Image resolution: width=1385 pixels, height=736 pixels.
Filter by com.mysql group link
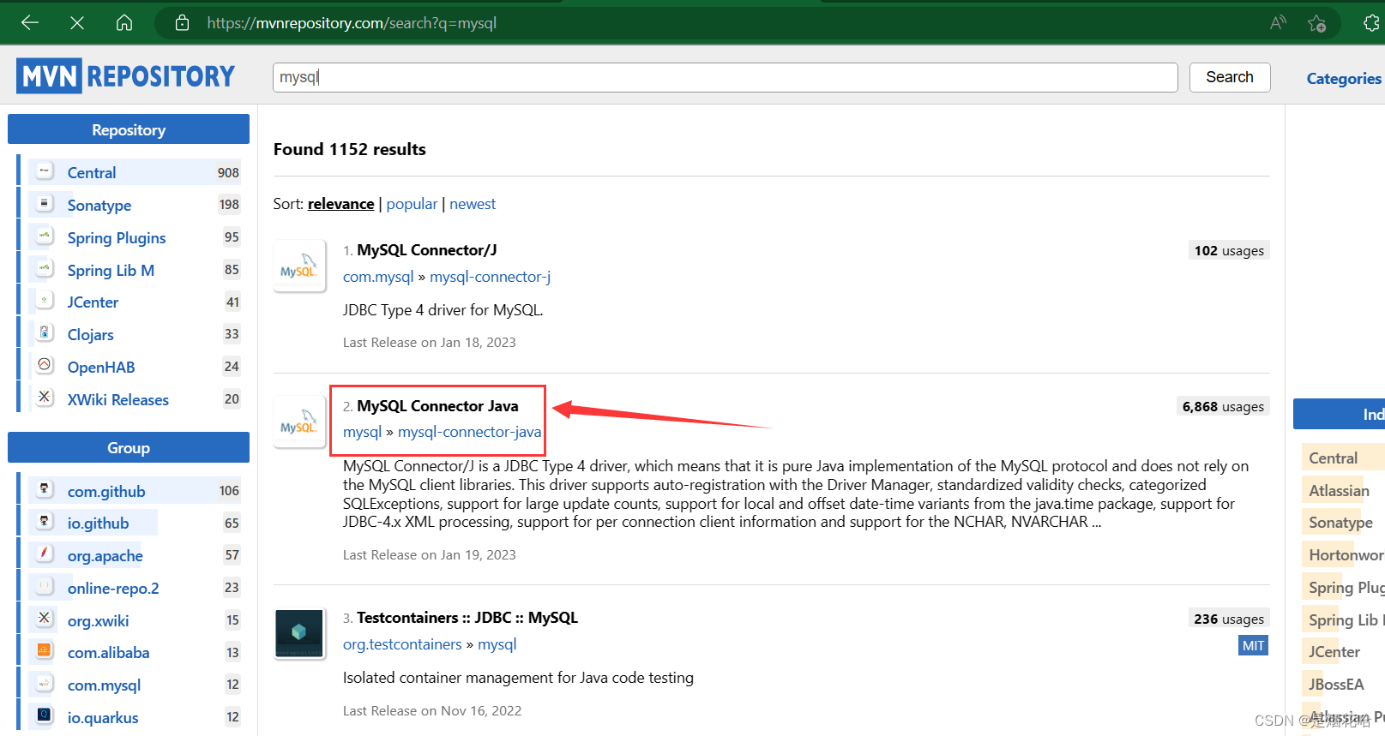click(x=104, y=685)
